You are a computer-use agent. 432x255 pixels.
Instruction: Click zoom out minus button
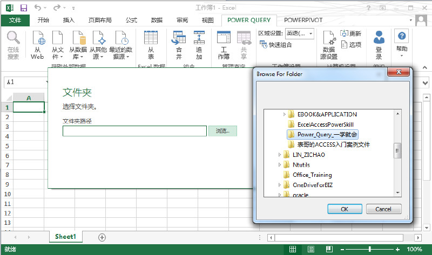[342, 250]
